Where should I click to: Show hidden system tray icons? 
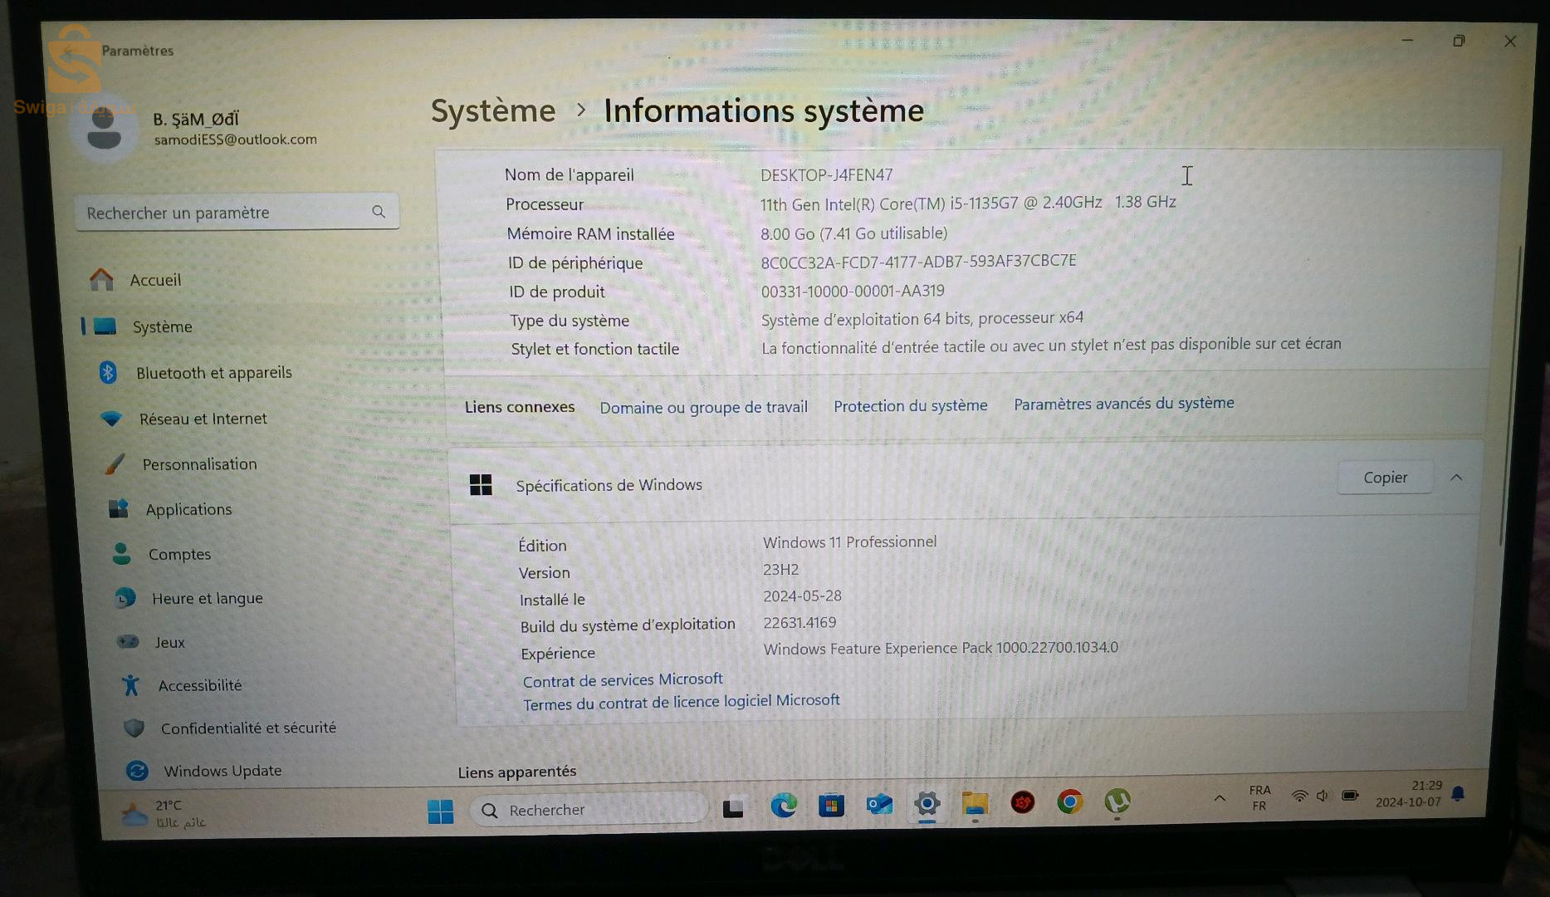(x=1219, y=798)
